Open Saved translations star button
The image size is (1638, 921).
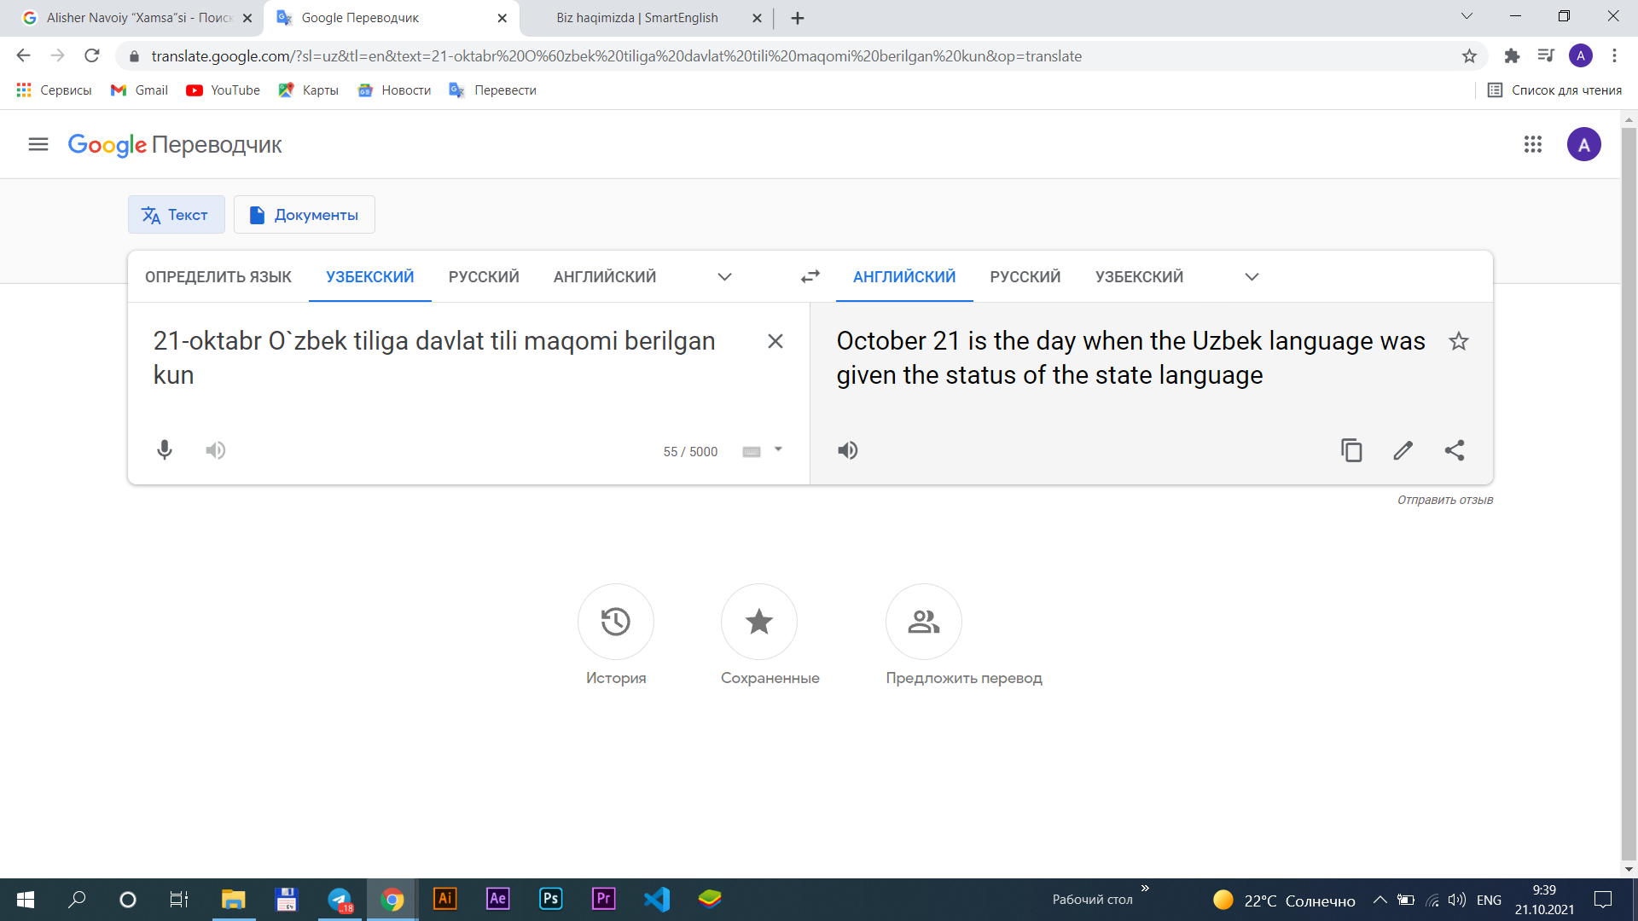758,622
